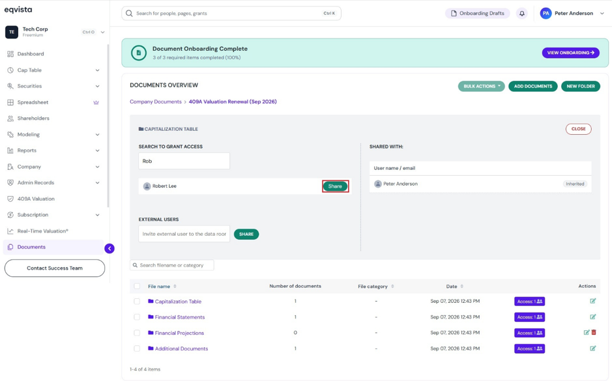Check the Capitalization Table row checkbox
The image size is (612, 381).
click(x=137, y=302)
